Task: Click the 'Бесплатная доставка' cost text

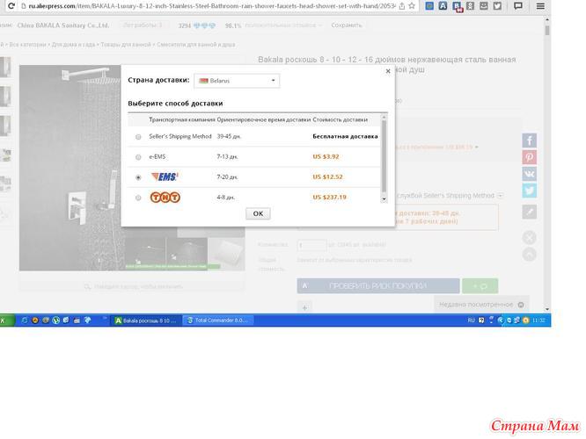Action: point(345,136)
